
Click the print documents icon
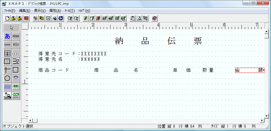click(x=133, y=18)
